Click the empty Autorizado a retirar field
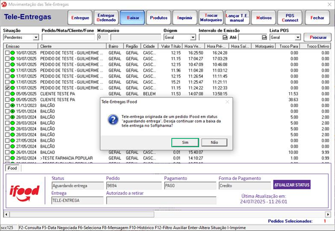The height and width of the screenshot is (231, 335). 161,201
